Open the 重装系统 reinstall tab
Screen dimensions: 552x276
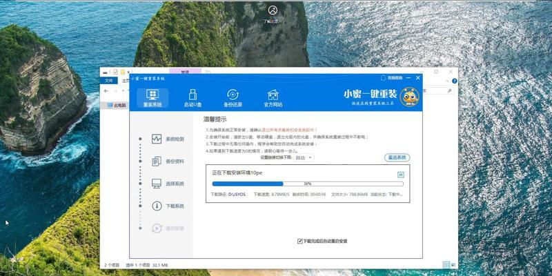coord(152,98)
